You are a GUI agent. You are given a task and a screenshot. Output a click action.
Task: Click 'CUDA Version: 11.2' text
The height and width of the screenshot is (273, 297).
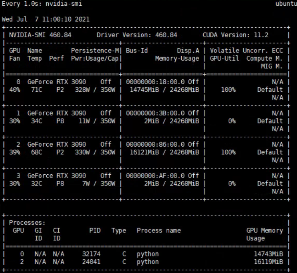tap(235, 35)
